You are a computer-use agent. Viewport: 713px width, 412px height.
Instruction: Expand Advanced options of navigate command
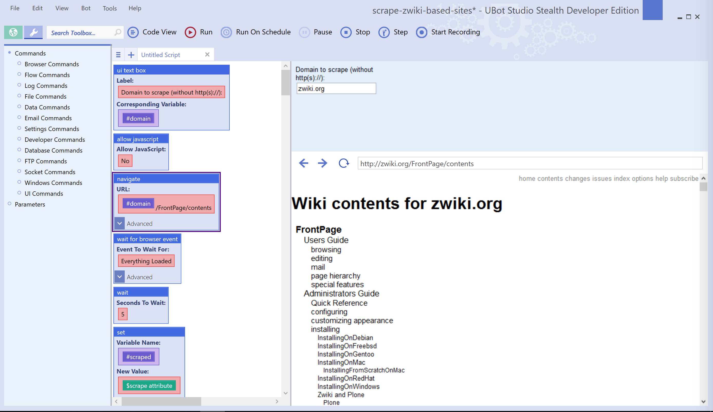[x=120, y=223]
